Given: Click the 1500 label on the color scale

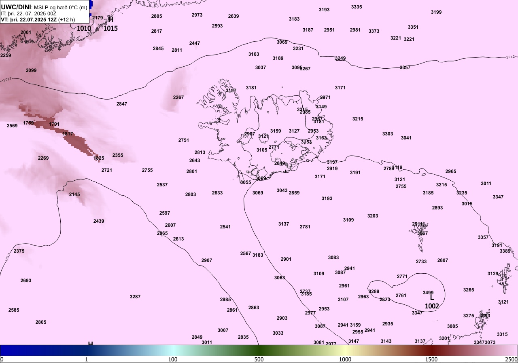Looking at the screenshot, I should coord(431,359).
